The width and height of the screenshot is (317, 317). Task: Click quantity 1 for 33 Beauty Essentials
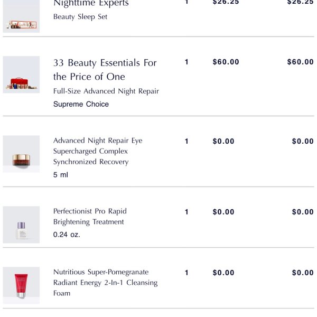[187, 62]
